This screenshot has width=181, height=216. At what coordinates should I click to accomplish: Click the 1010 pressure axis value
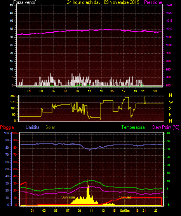(x=169, y=29)
